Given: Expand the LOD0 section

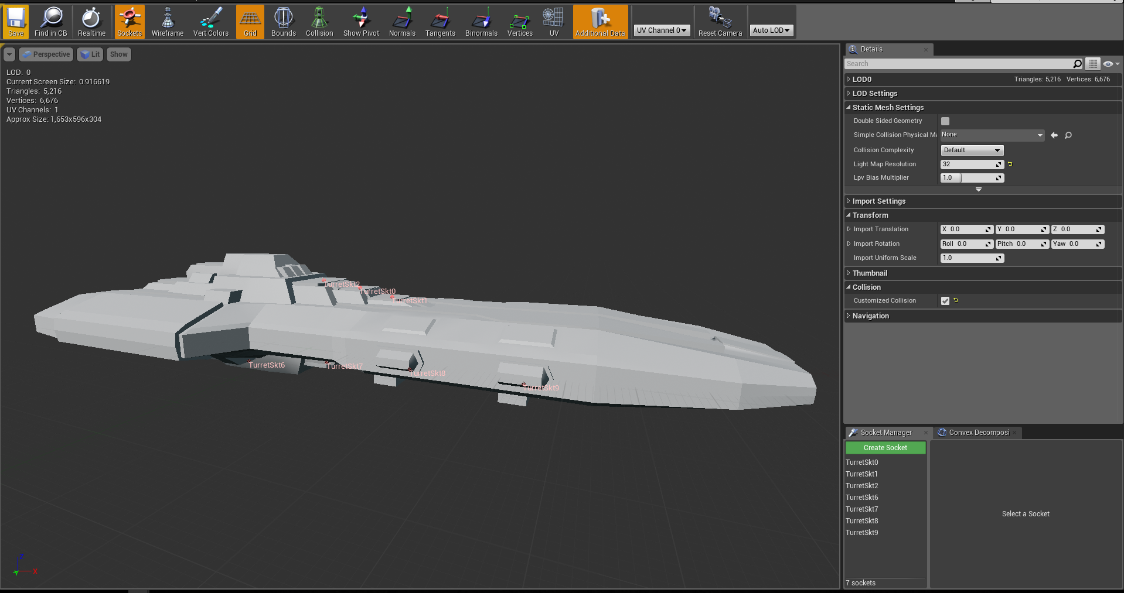Looking at the screenshot, I should point(848,79).
